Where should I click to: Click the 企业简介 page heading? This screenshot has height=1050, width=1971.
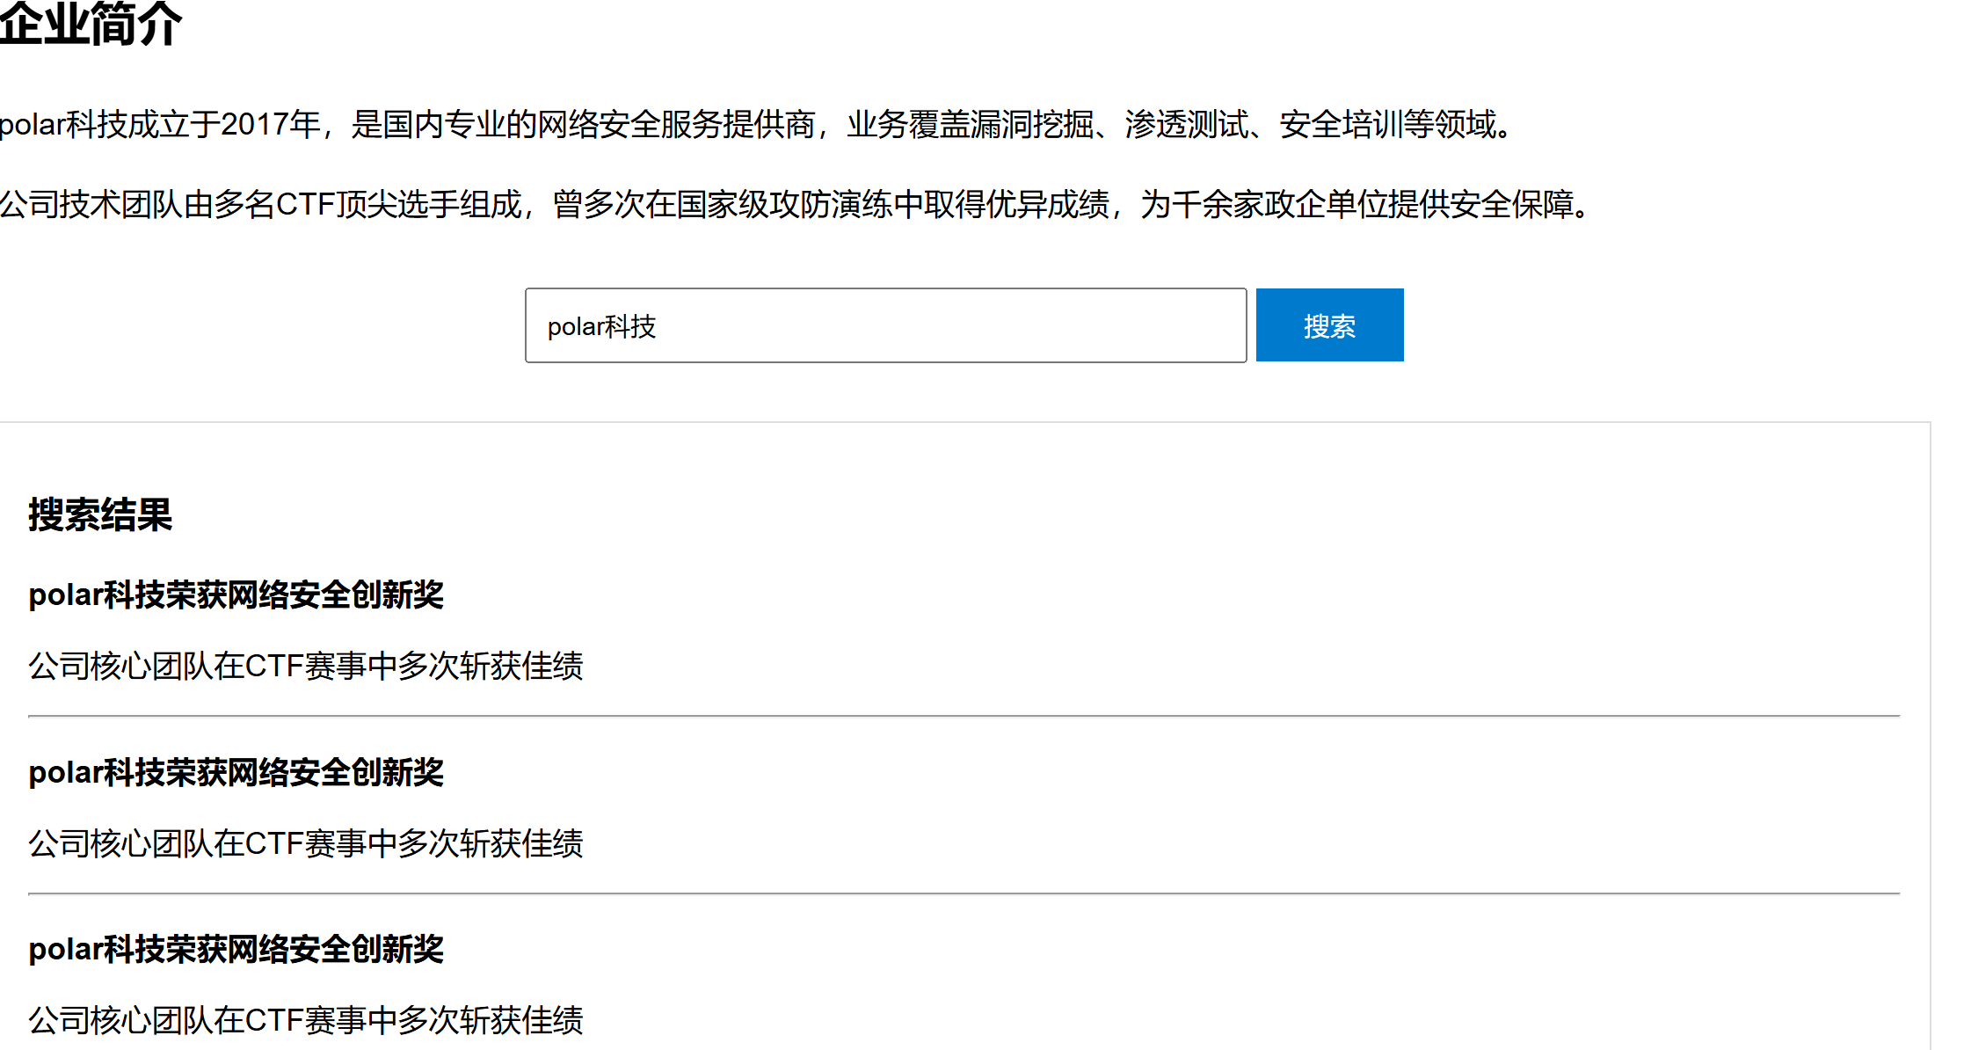pyautogui.click(x=91, y=23)
